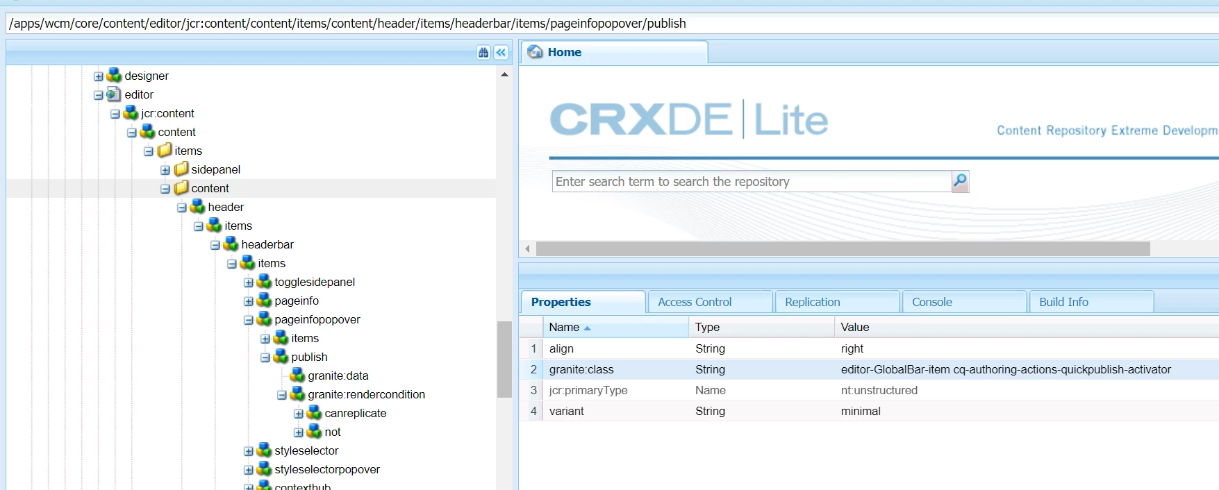
Task: Click the togglesidepanel node icon
Action: pyautogui.click(x=265, y=281)
